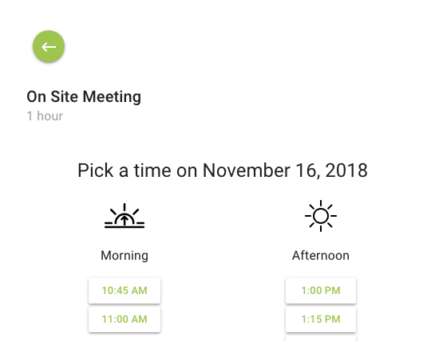Image resolution: width=427 pixels, height=341 pixels.
Task: Go back using the green arrow button
Action: coord(49,46)
